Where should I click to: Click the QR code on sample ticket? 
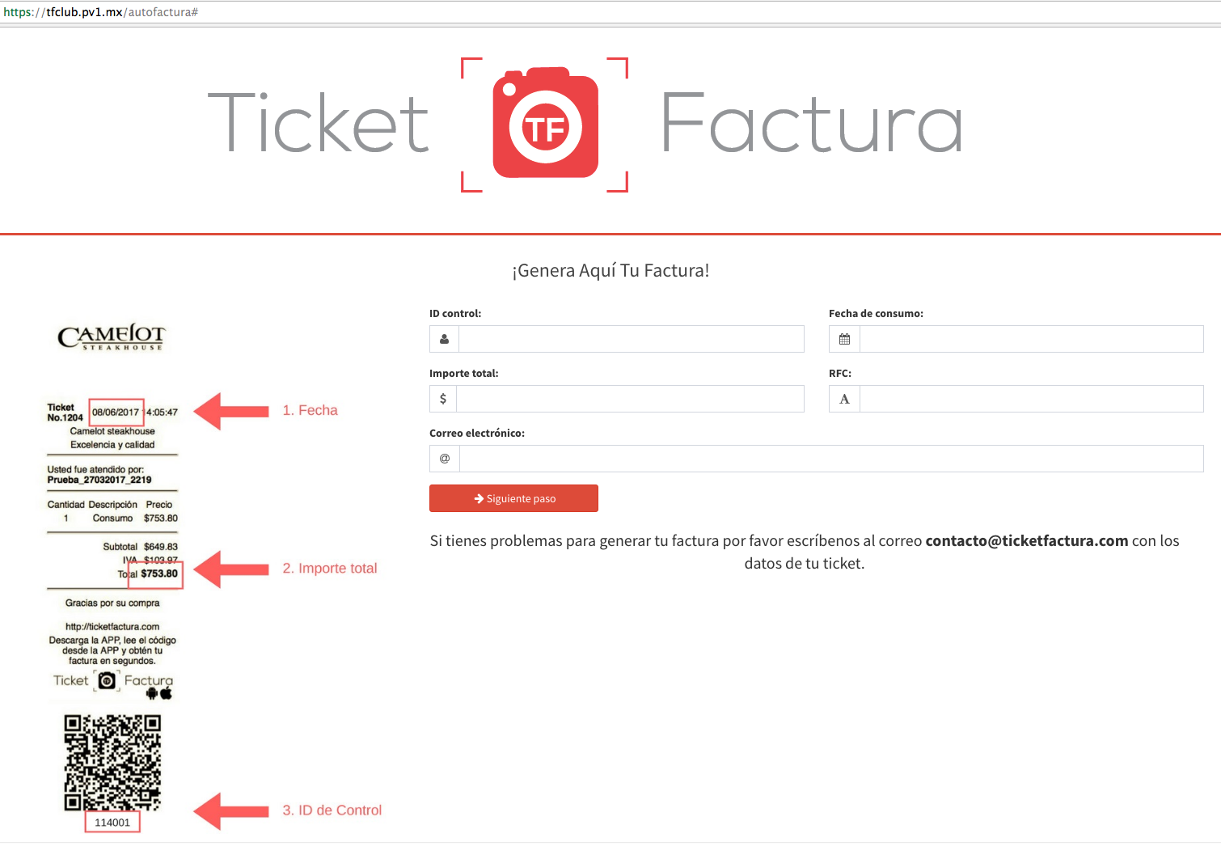[112, 762]
